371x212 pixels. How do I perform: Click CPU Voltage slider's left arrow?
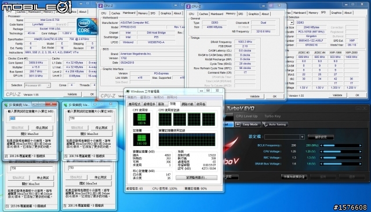pyautogui.click(x=321, y=152)
